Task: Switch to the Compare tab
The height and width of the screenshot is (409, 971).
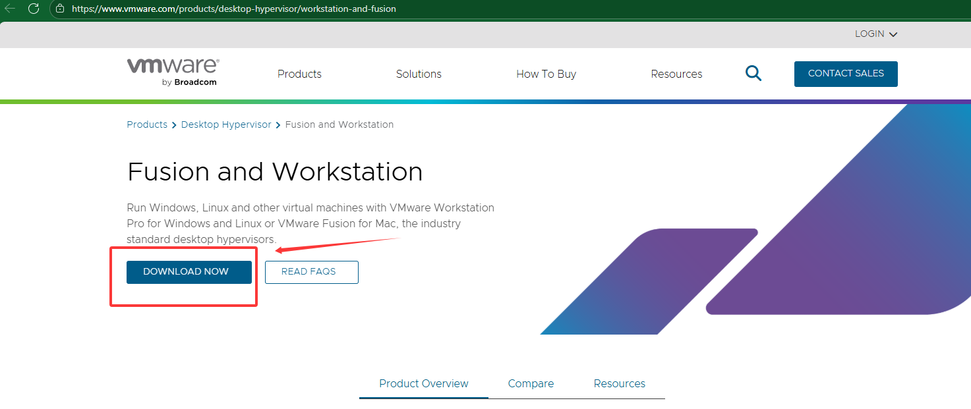Action: click(531, 383)
